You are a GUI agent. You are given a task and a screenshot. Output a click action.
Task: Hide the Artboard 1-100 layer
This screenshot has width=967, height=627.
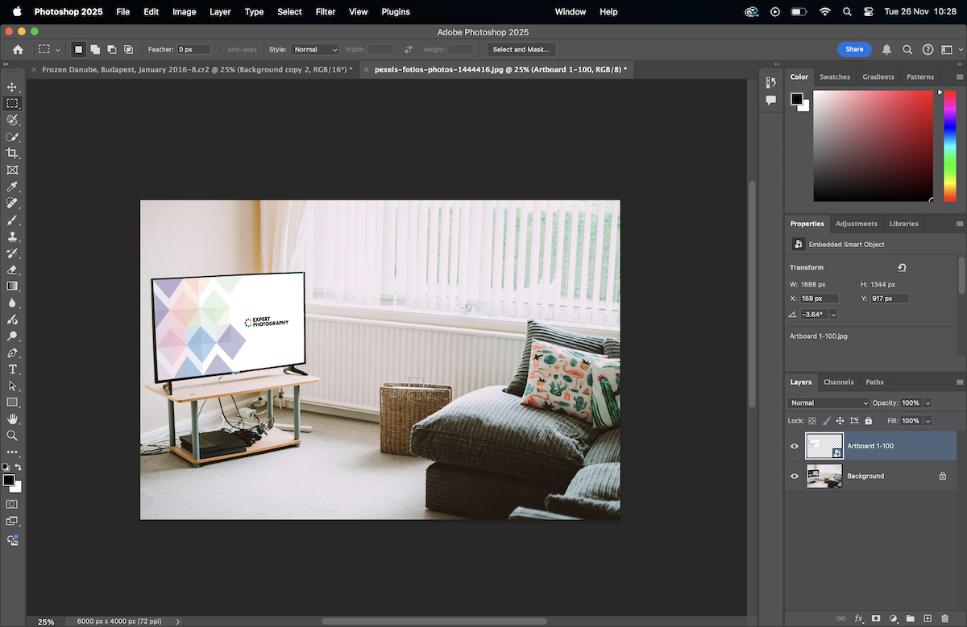click(x=795, y=446)
